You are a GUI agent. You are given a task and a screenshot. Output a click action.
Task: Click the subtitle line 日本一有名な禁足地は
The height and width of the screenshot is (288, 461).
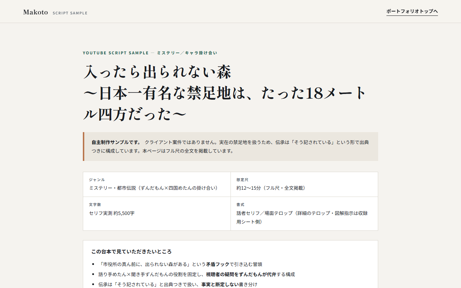click(x=225, y=104)
